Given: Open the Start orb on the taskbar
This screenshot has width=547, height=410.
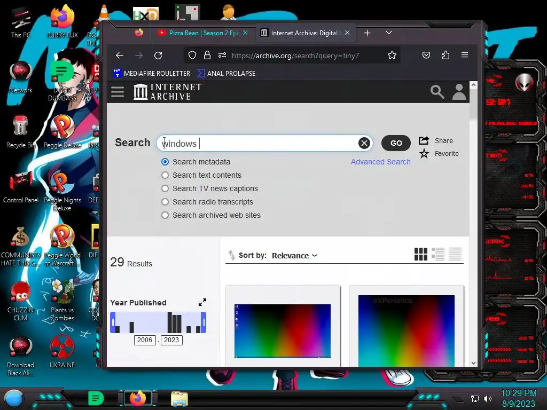Looking at the screenshot, I should pos(14,398).
